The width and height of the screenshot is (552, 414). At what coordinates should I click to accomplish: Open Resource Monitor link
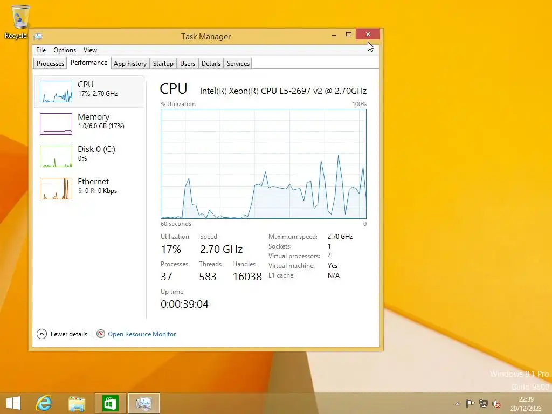(x=142, y=334)
